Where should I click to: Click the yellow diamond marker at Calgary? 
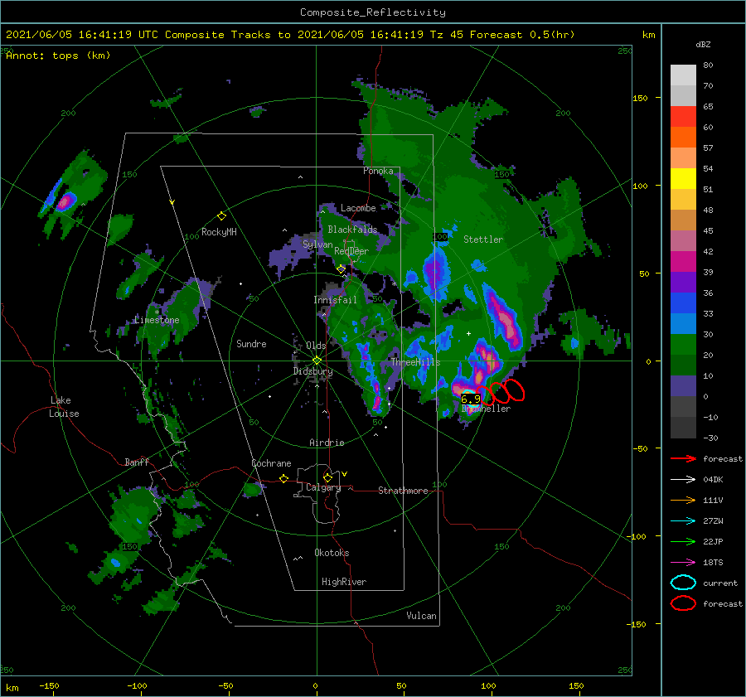(327, 477)
